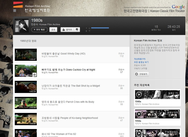Click the blue like-ratio rating bar
Image resolution: width=188 pixels, height=137 pixels.
[100, 28]
